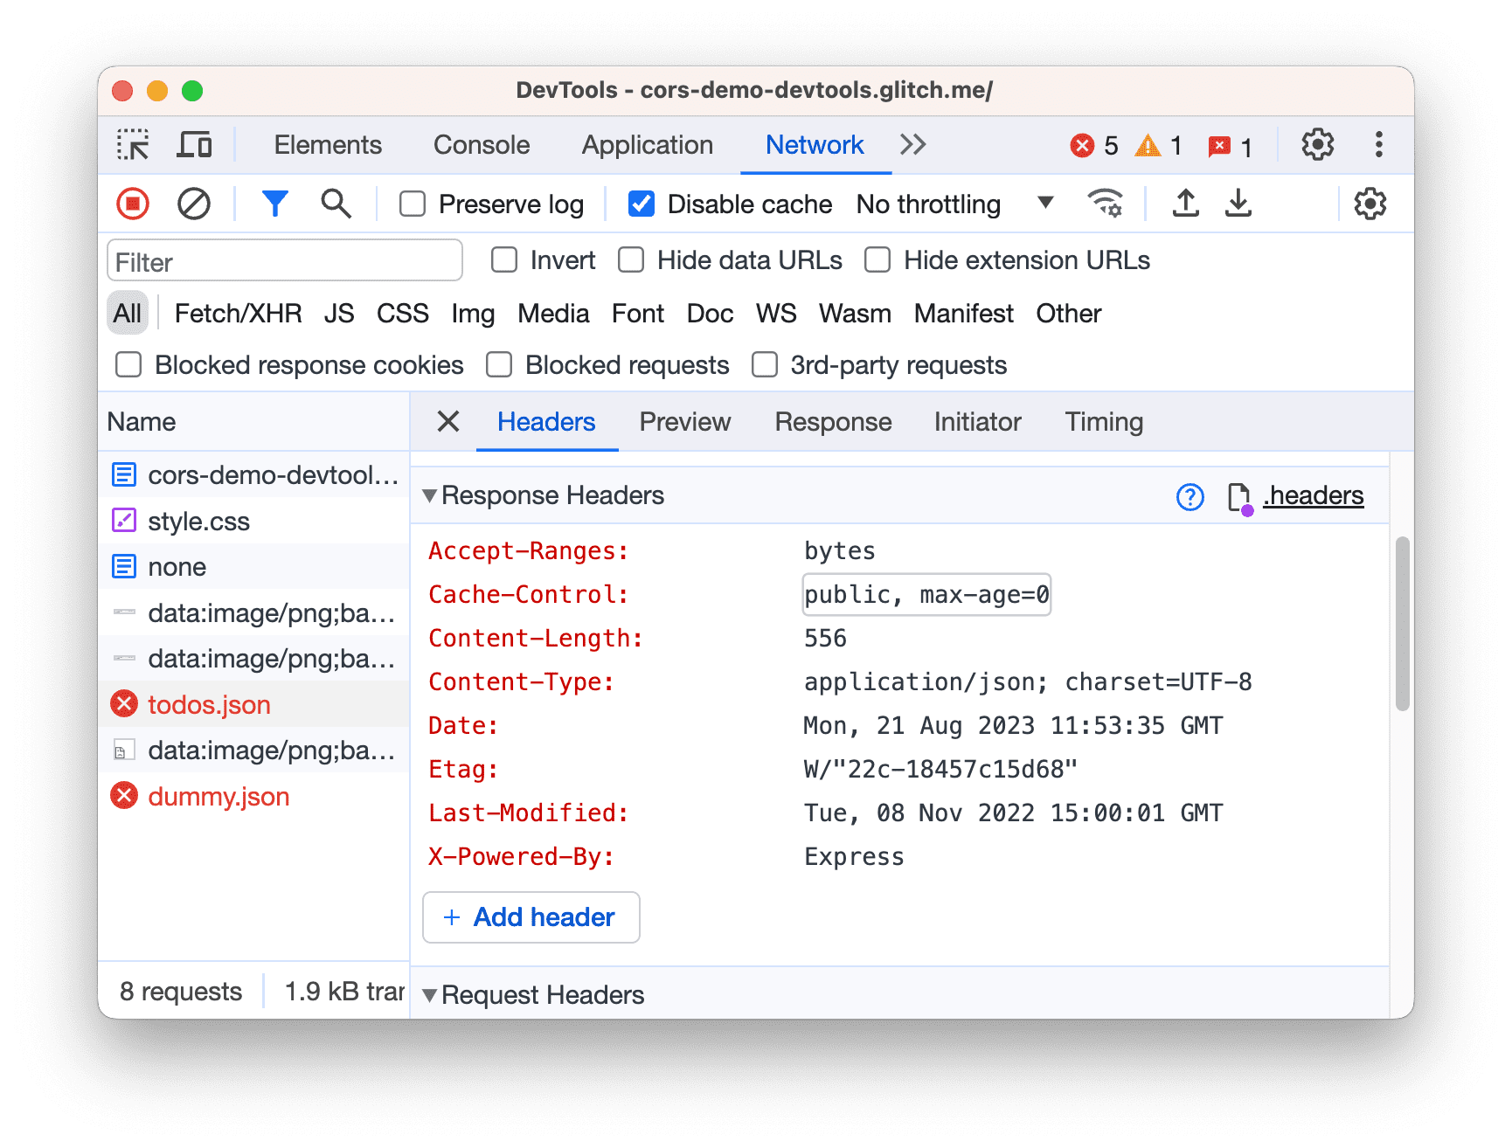Select the todos.json request
The image size is (1512, 1148).
tap(210, 703)
